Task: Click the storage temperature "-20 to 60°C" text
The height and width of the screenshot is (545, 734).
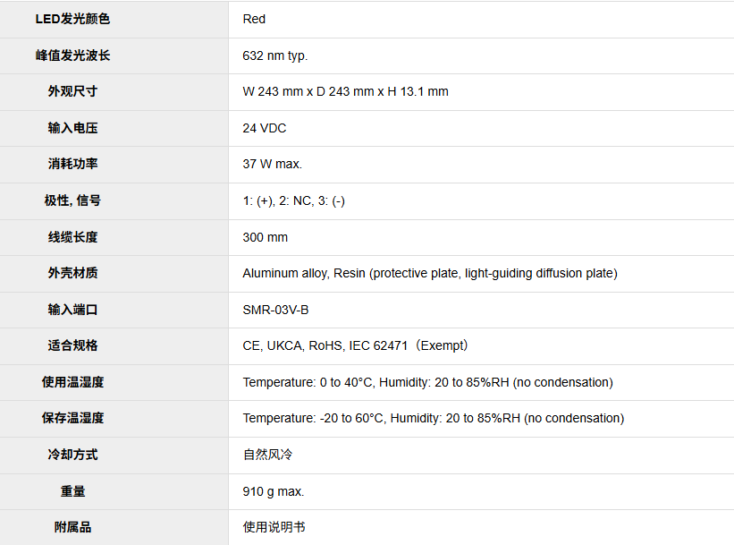Action: pyautogui.click(x=350, y=418)
